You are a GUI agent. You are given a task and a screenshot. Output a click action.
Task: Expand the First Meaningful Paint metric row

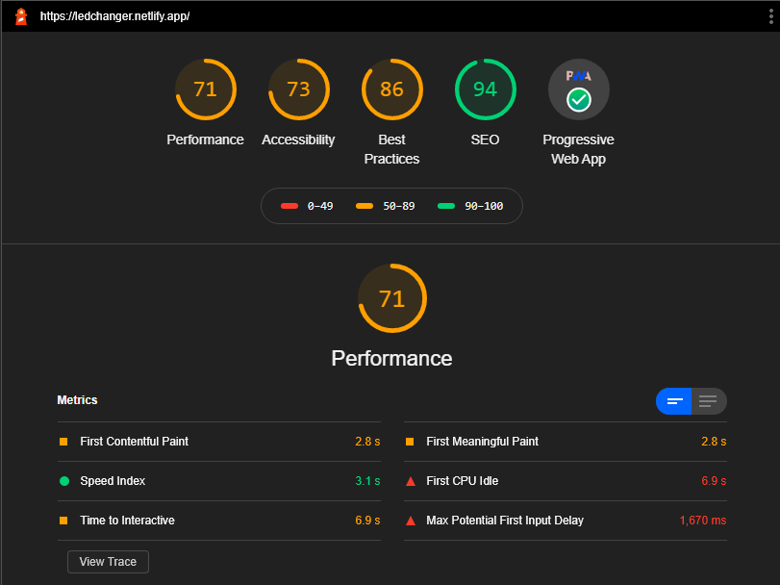coord(566,442)
